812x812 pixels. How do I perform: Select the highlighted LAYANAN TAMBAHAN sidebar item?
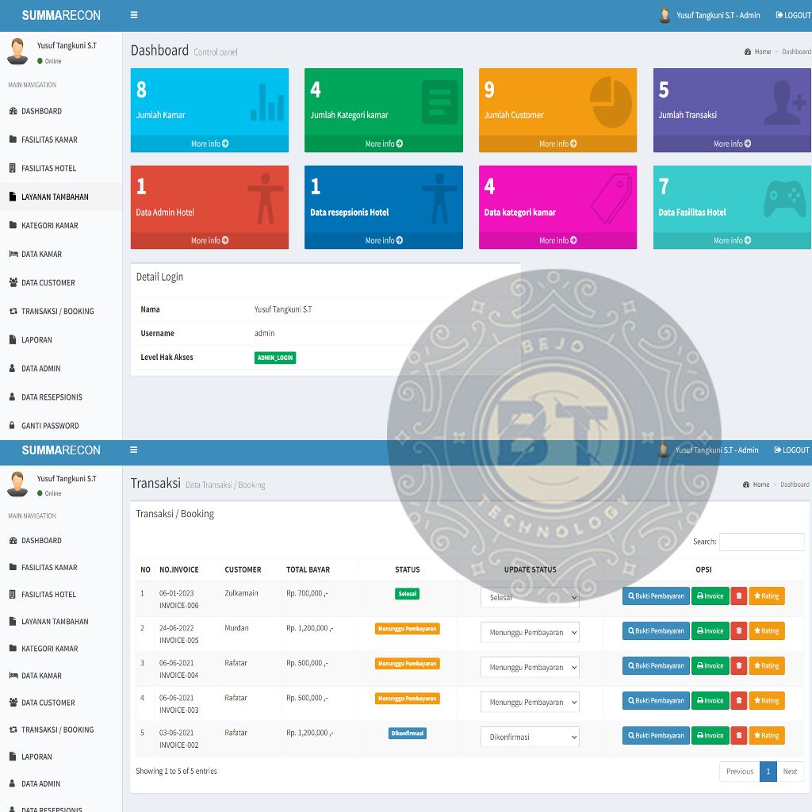coord(55,197)
